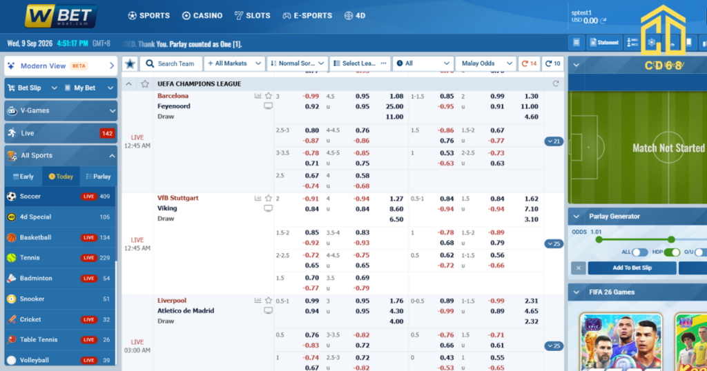Click the X button beside Add To Bet Slip
Screen dimensions: 707x371
(579, 268)
